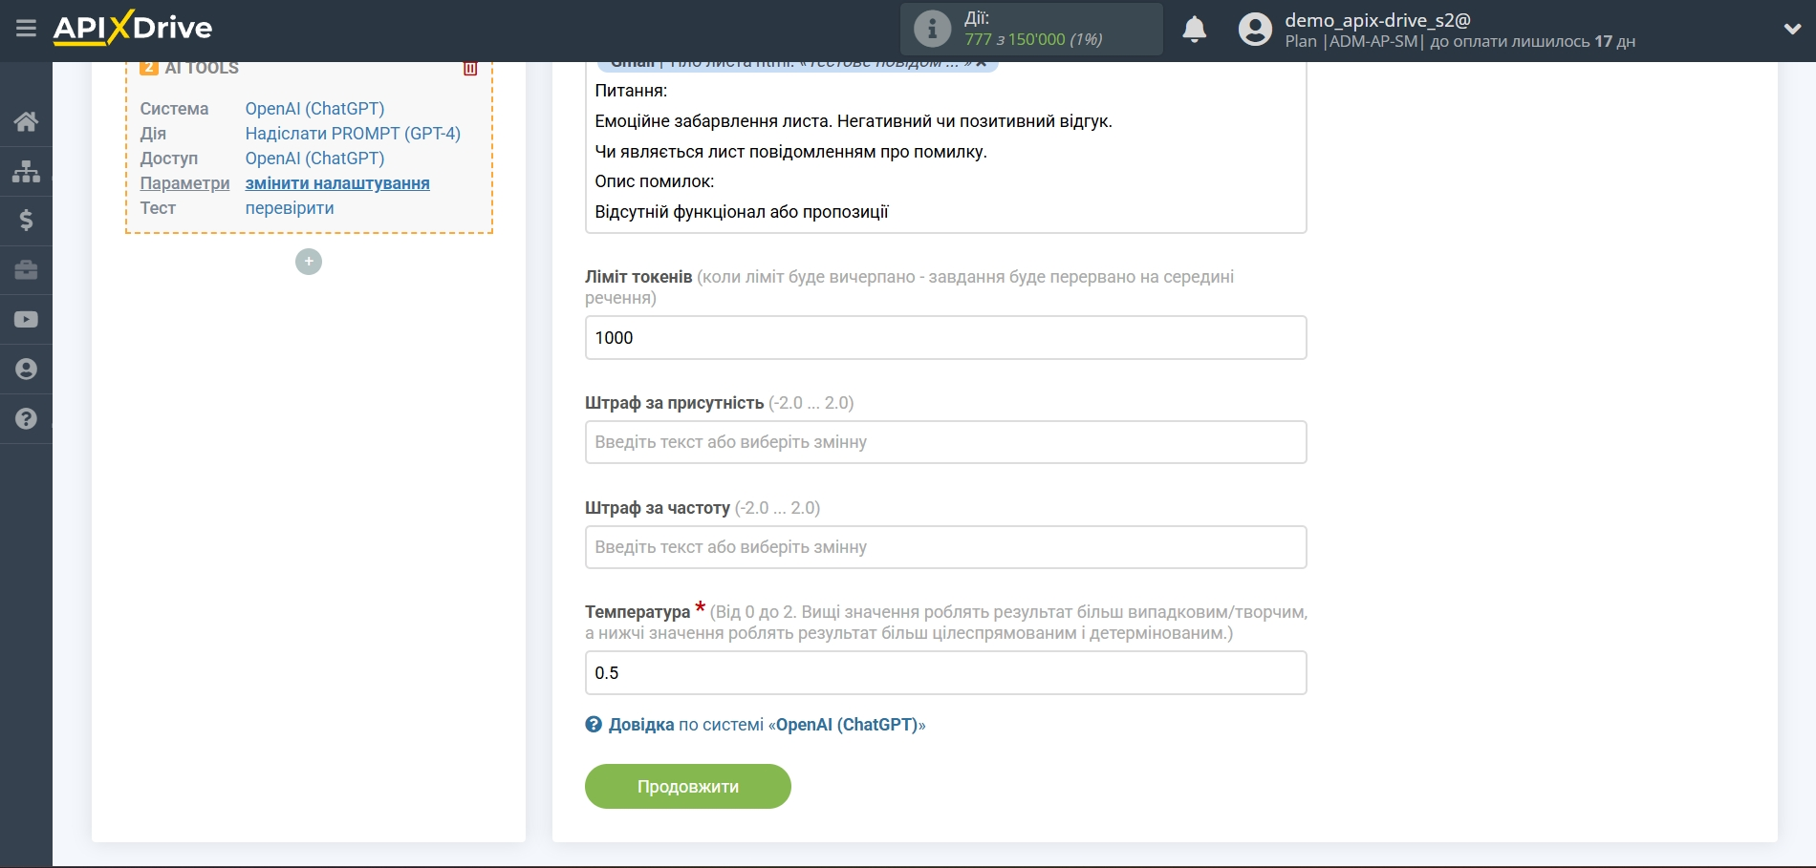Click the Температура field
The height and width of the screenshot is (868, 1816).
(x=945, y=673)
